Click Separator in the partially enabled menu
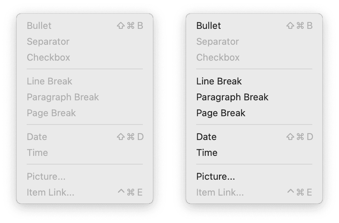Screen dimensions: 339x223 (217, 41)
